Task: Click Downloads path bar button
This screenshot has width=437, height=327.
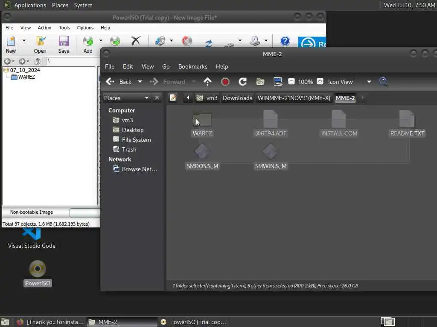Action: point(237,98)
